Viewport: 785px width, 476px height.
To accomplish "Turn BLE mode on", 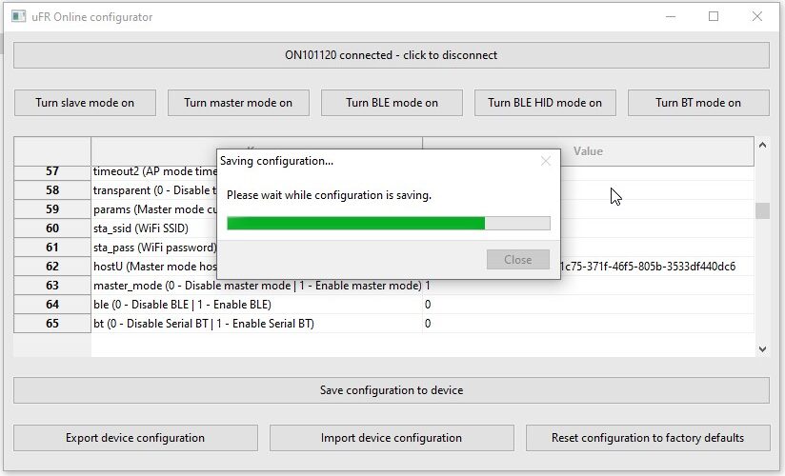I will [x=392, y=103].
